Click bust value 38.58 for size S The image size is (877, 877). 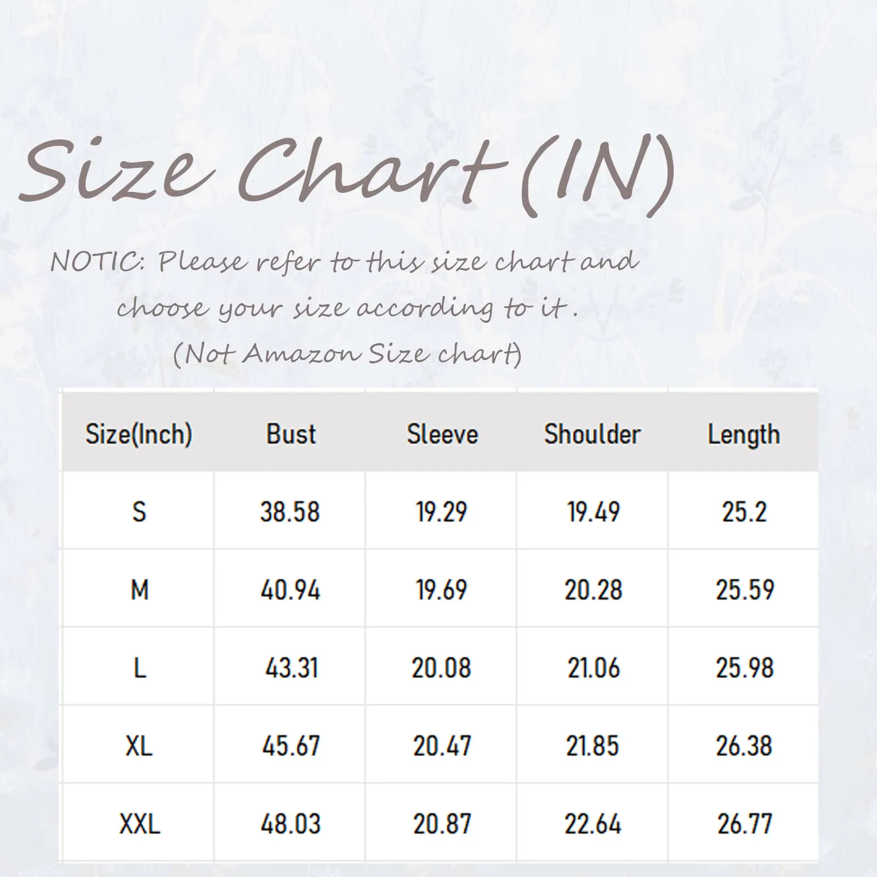290,512
